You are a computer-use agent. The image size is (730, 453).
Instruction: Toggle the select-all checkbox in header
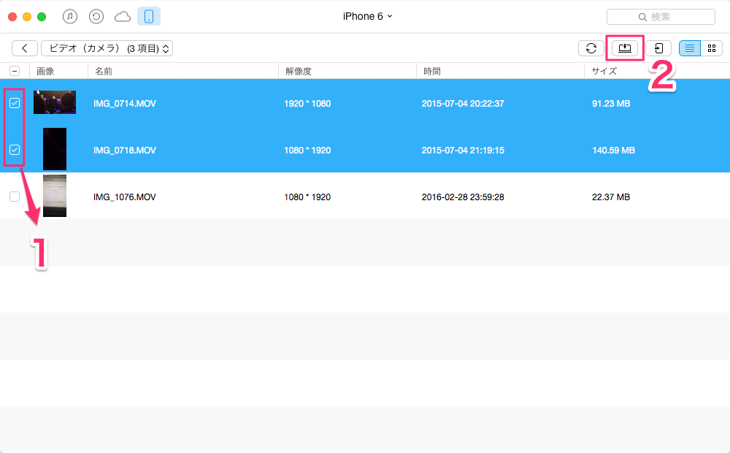tap(15, 71)
